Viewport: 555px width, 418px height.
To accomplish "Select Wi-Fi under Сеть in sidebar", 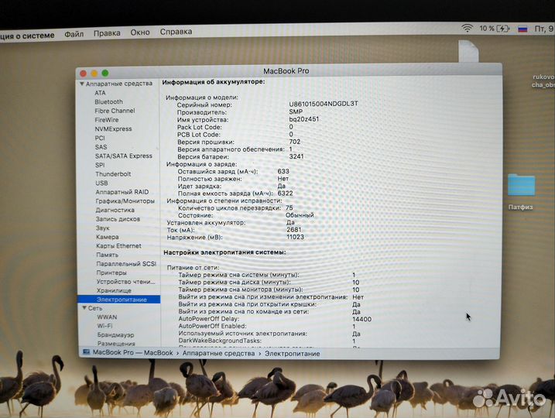I will coord(104,326).
